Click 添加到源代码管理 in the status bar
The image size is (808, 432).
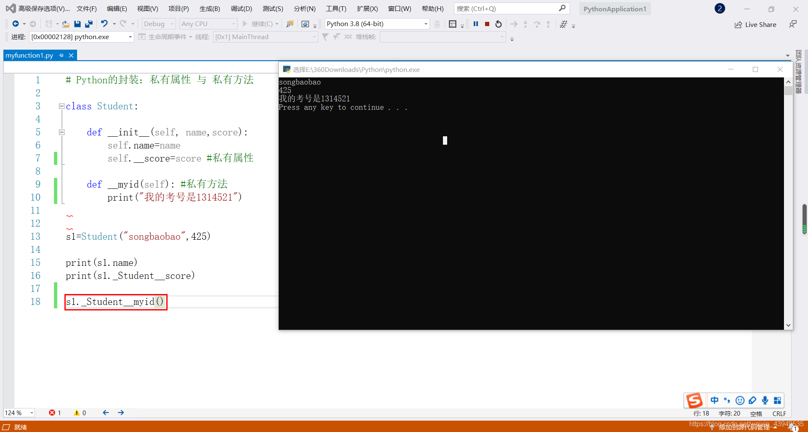click(744, 427)
